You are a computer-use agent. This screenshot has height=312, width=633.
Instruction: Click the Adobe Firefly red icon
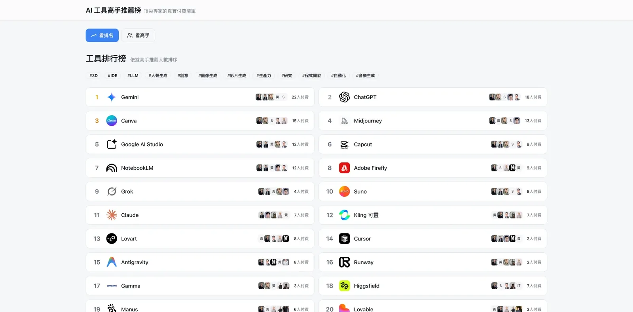(x=345, y=168)
